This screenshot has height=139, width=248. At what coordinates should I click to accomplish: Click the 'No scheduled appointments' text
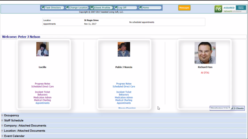142,22
